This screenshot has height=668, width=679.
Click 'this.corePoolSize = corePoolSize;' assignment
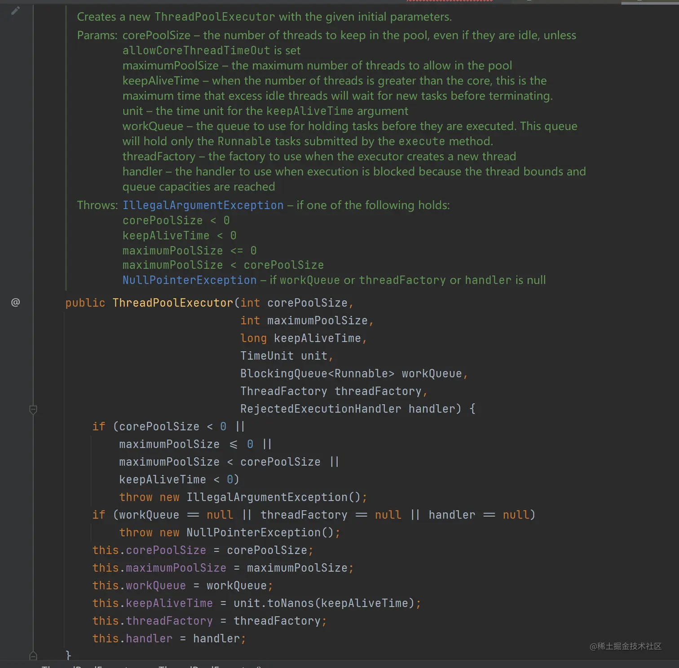(x=203, y=550)
